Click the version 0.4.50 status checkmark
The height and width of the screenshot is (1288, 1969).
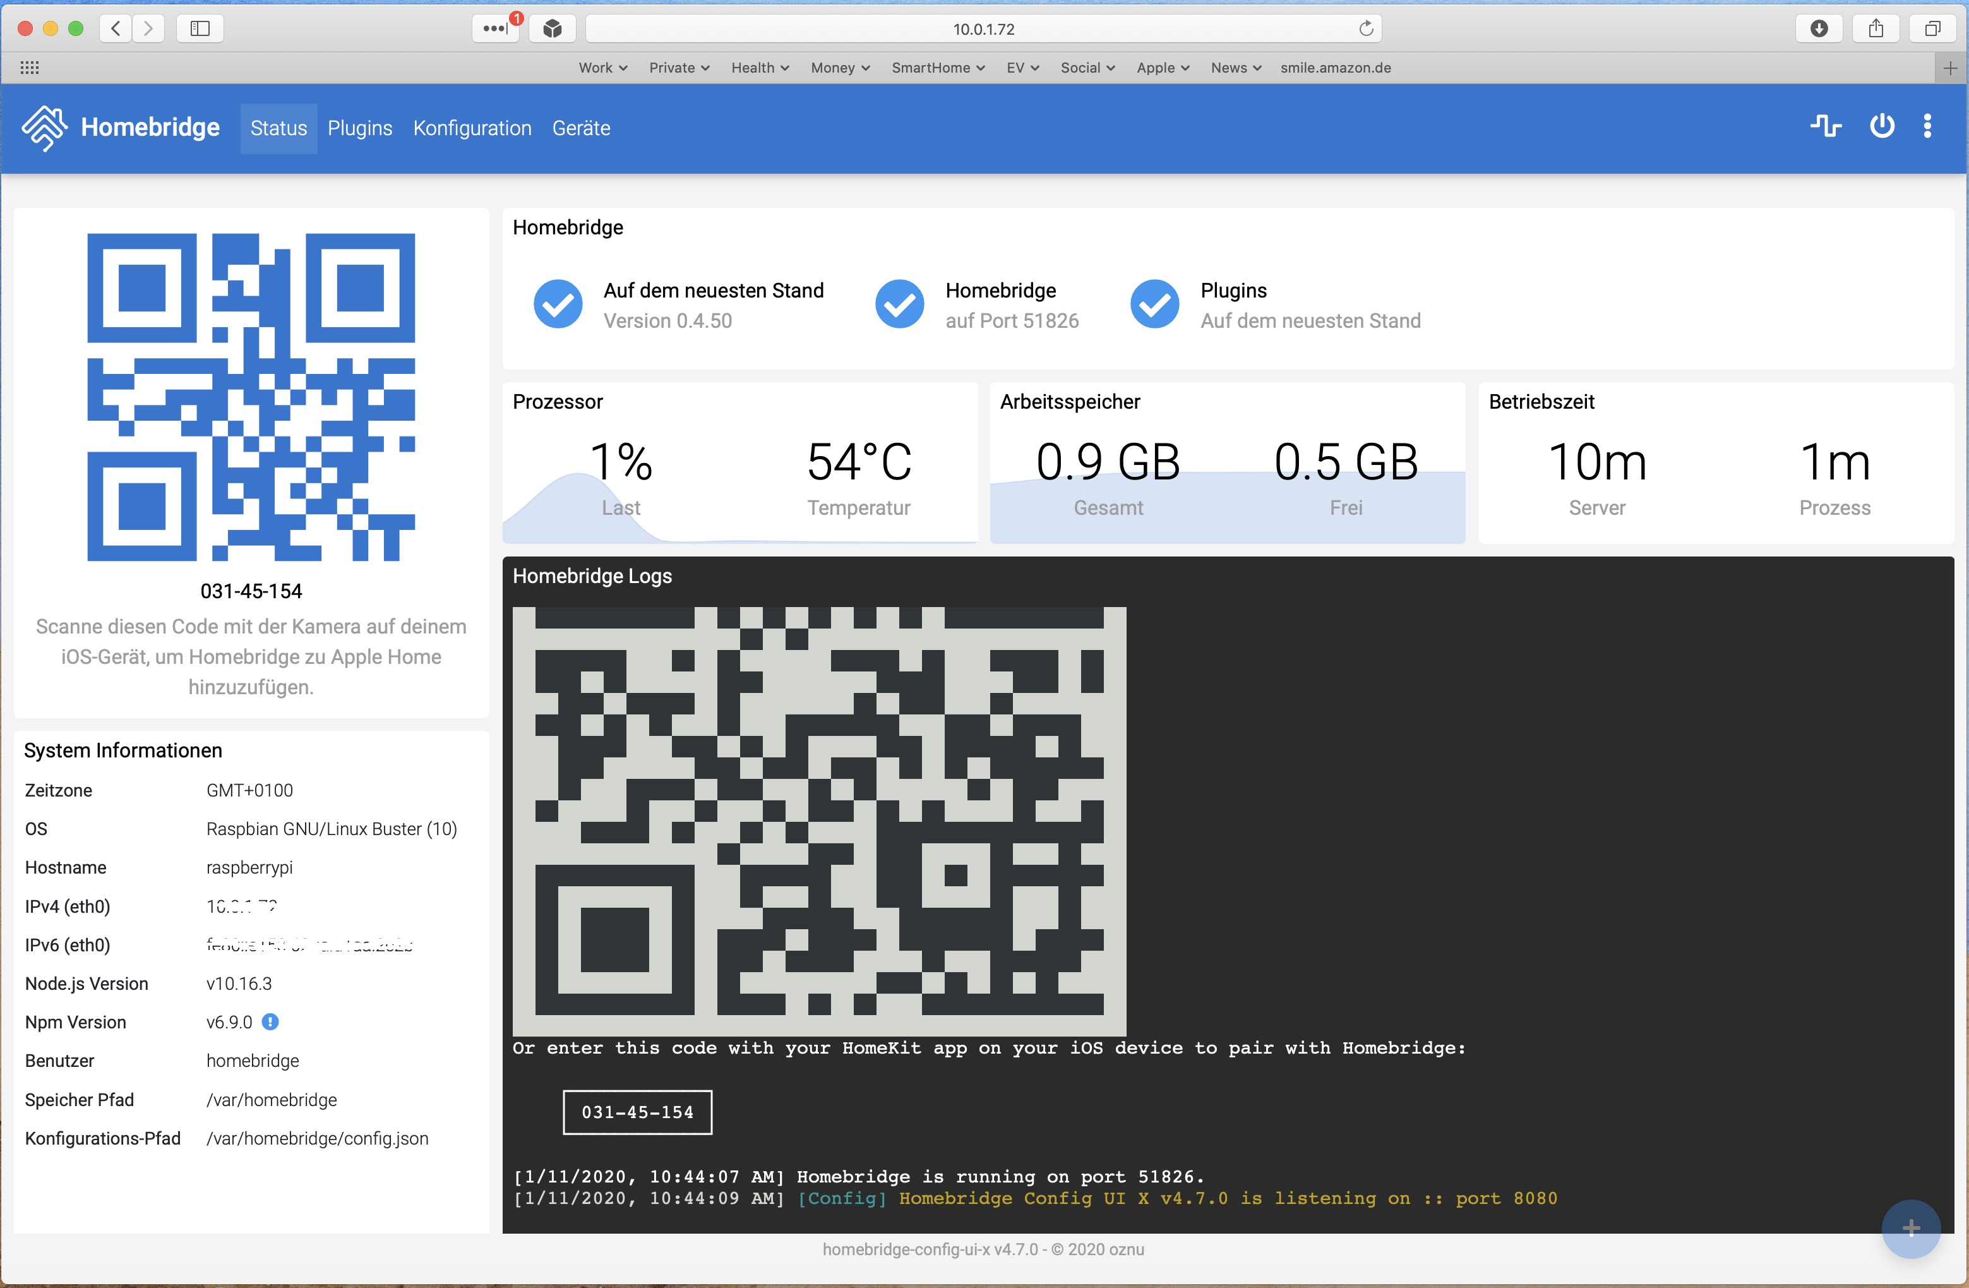pos(558,304)
